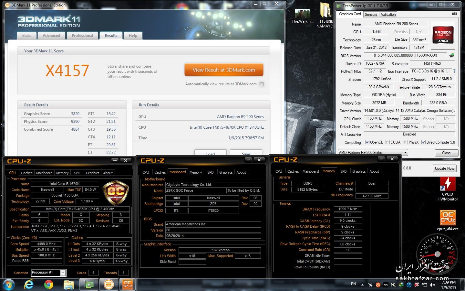Image resolution: width=465 pixels, height=291 pixels.
Task: Click View Result at 3DMark.com button
Action: (x=224, y=70)
